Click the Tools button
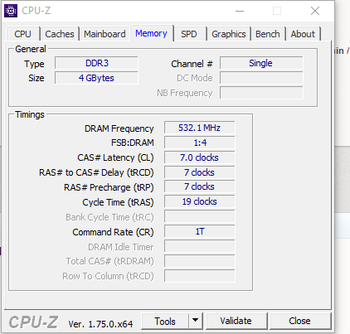This screenshot has width=350, height=334. click(165, 321)
